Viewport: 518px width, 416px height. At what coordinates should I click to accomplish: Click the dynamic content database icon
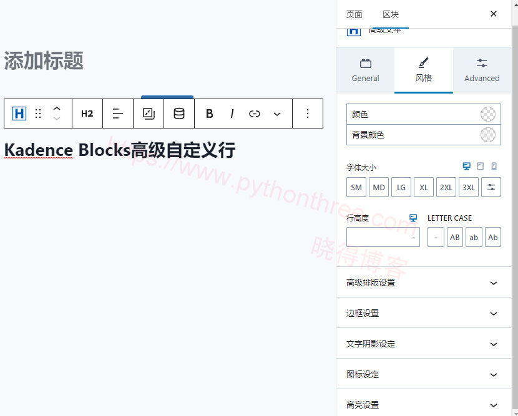point(179,114)
